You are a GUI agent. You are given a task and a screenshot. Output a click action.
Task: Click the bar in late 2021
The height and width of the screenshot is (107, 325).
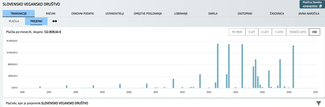click(173, 83)
